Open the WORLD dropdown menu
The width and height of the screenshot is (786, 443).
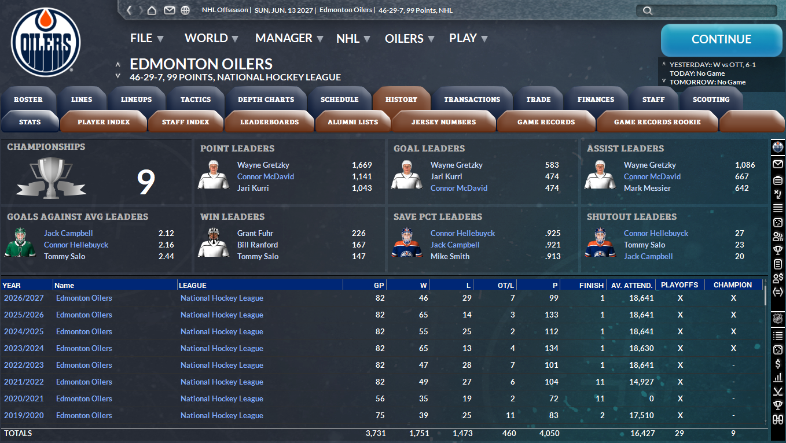[x=211, y=38]
